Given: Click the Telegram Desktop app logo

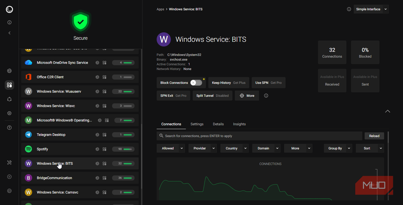Looking at the screenshot, I should click(28, 135).
